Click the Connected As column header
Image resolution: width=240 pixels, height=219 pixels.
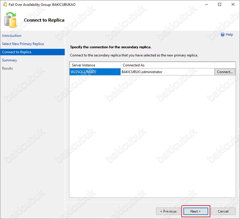167,65
